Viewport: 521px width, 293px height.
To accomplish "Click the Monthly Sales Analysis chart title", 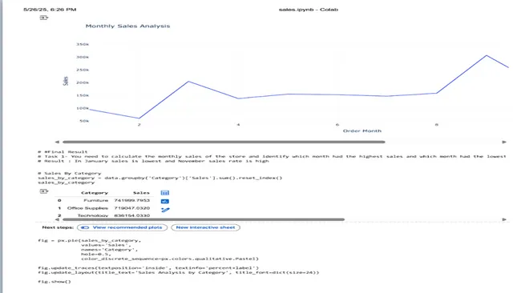I will point(127,26).
